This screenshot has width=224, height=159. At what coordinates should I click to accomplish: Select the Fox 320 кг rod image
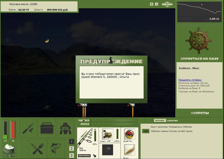[x=85, y=137]
